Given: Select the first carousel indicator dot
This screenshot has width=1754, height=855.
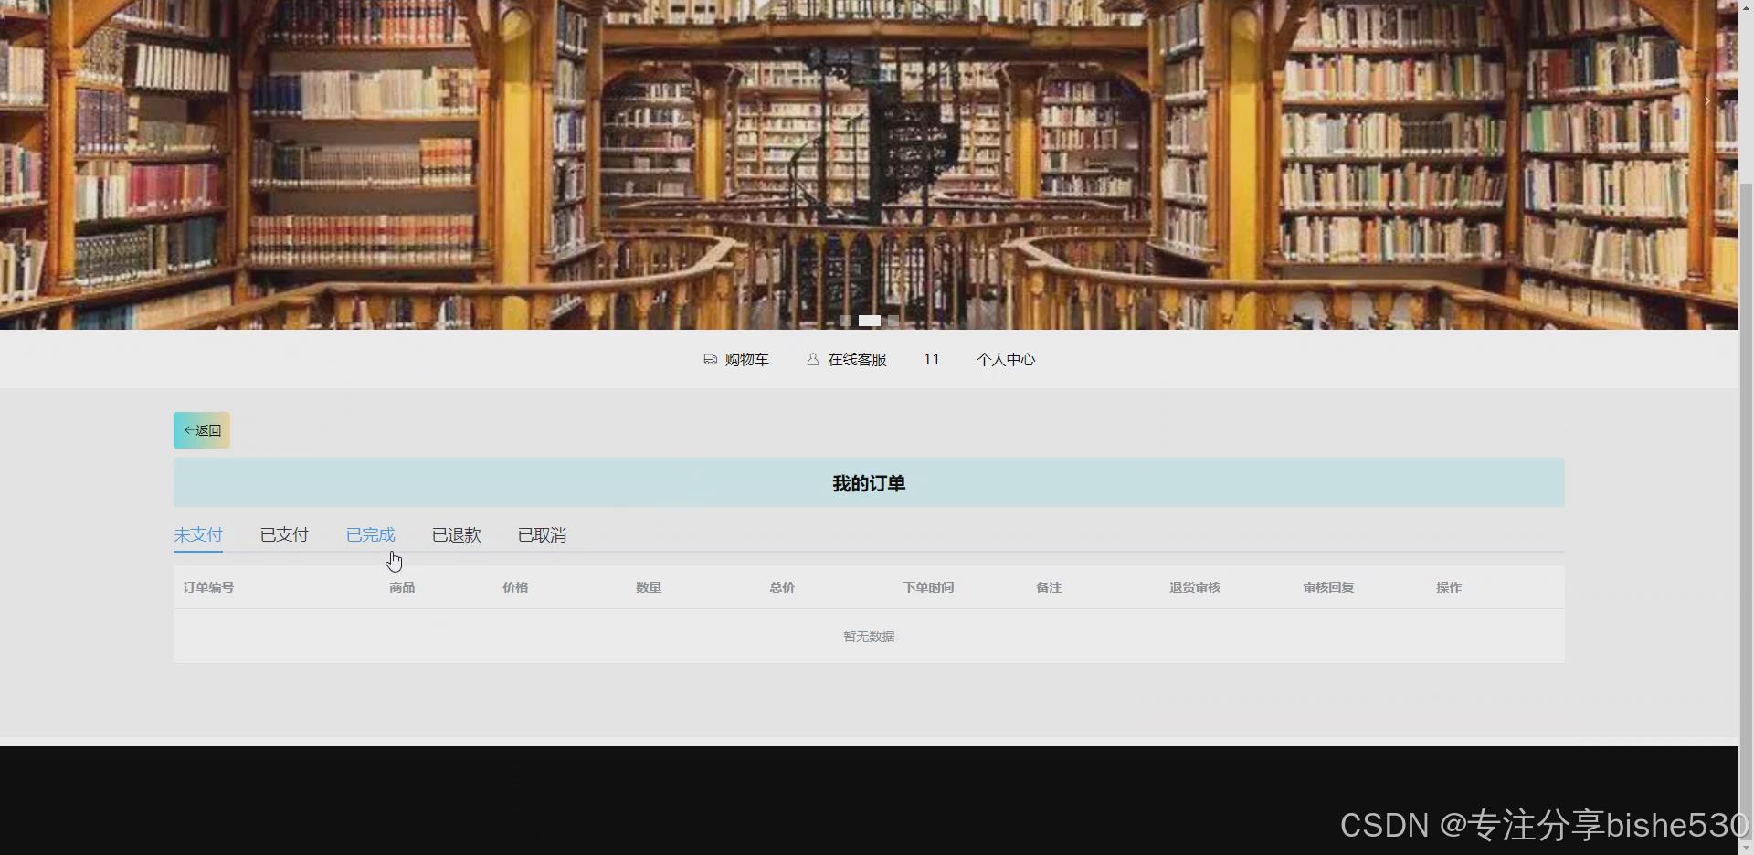Looking at the screenshot, I should [846, 321].
